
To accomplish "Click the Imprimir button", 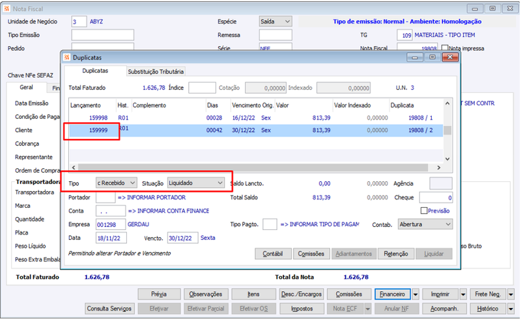I will [440, 294].
